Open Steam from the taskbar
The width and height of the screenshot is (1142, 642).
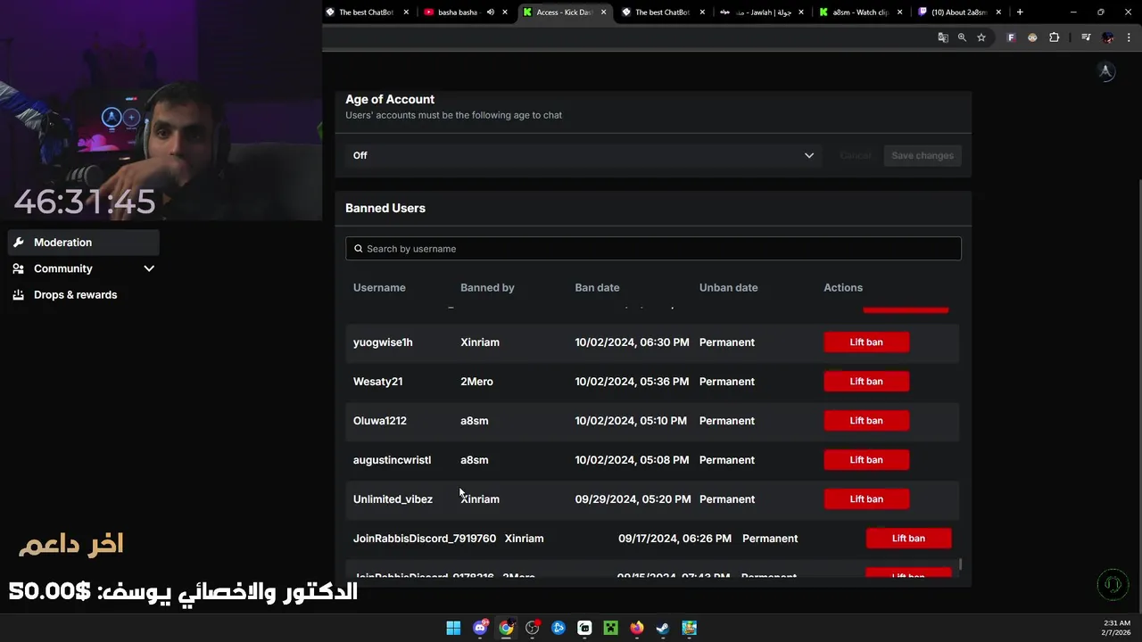click(x=663, y=628)
